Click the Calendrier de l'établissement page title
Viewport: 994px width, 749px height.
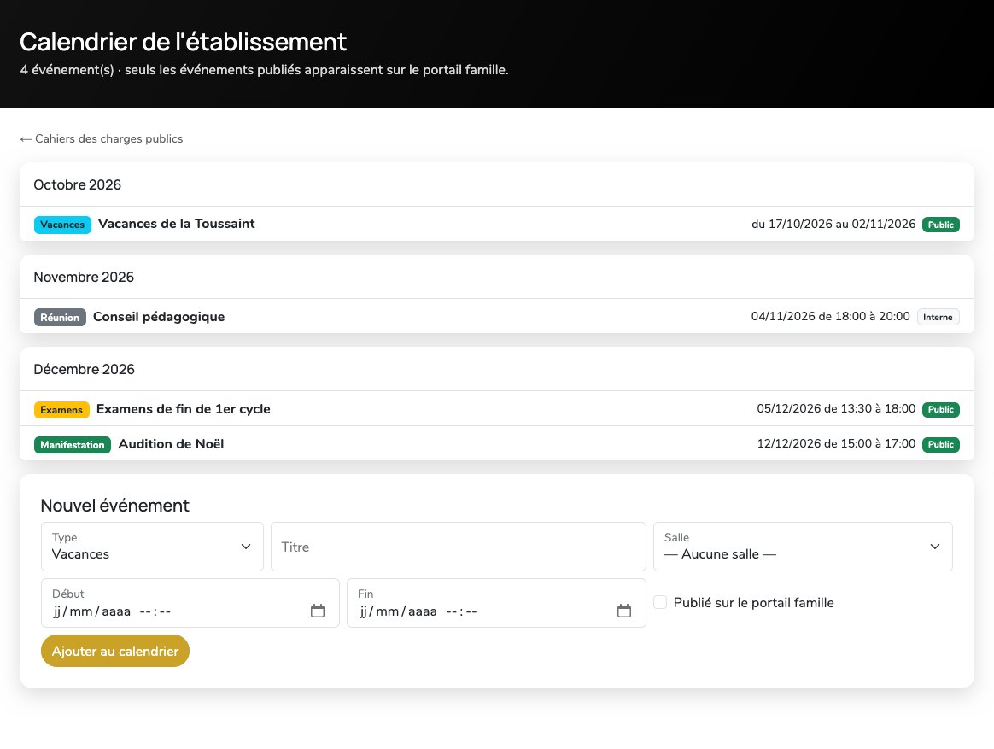(x=184, y=42)
